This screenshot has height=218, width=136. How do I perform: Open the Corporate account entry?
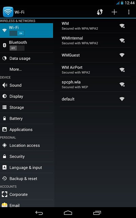pyautogui.click(x=27, y=194)
